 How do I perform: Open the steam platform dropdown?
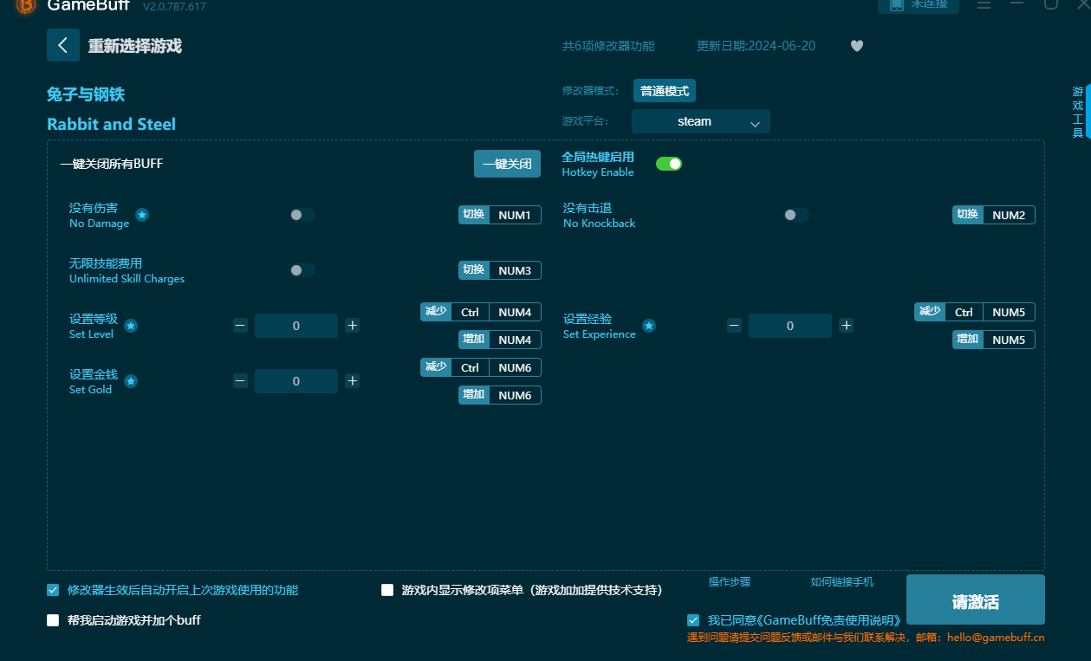[x=701, y=121]
